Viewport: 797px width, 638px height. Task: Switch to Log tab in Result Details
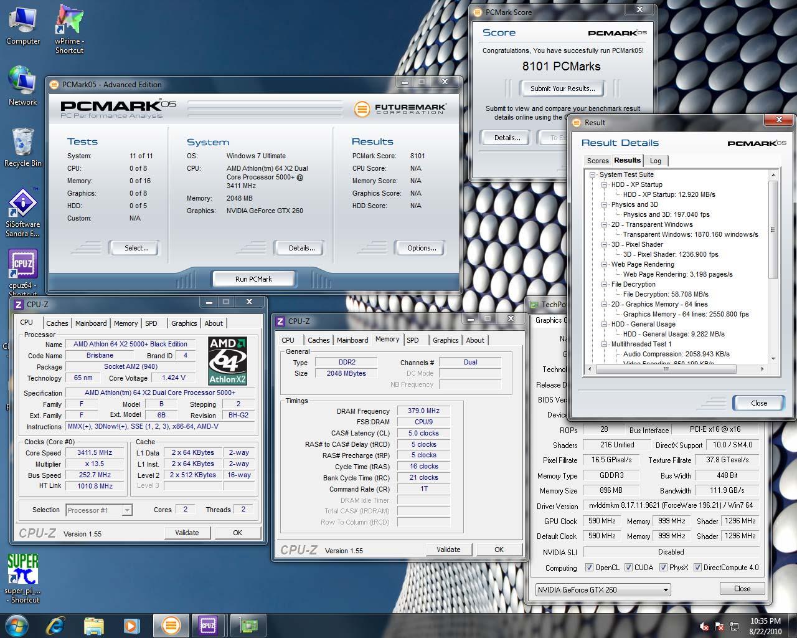coord(656,161)
